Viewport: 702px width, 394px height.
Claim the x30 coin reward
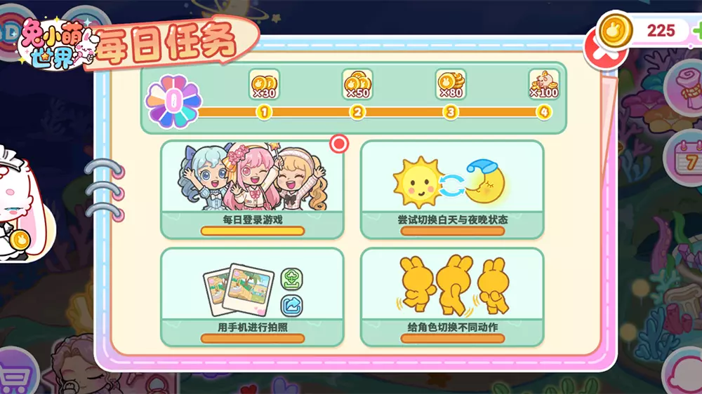click(x=264, y=85)
